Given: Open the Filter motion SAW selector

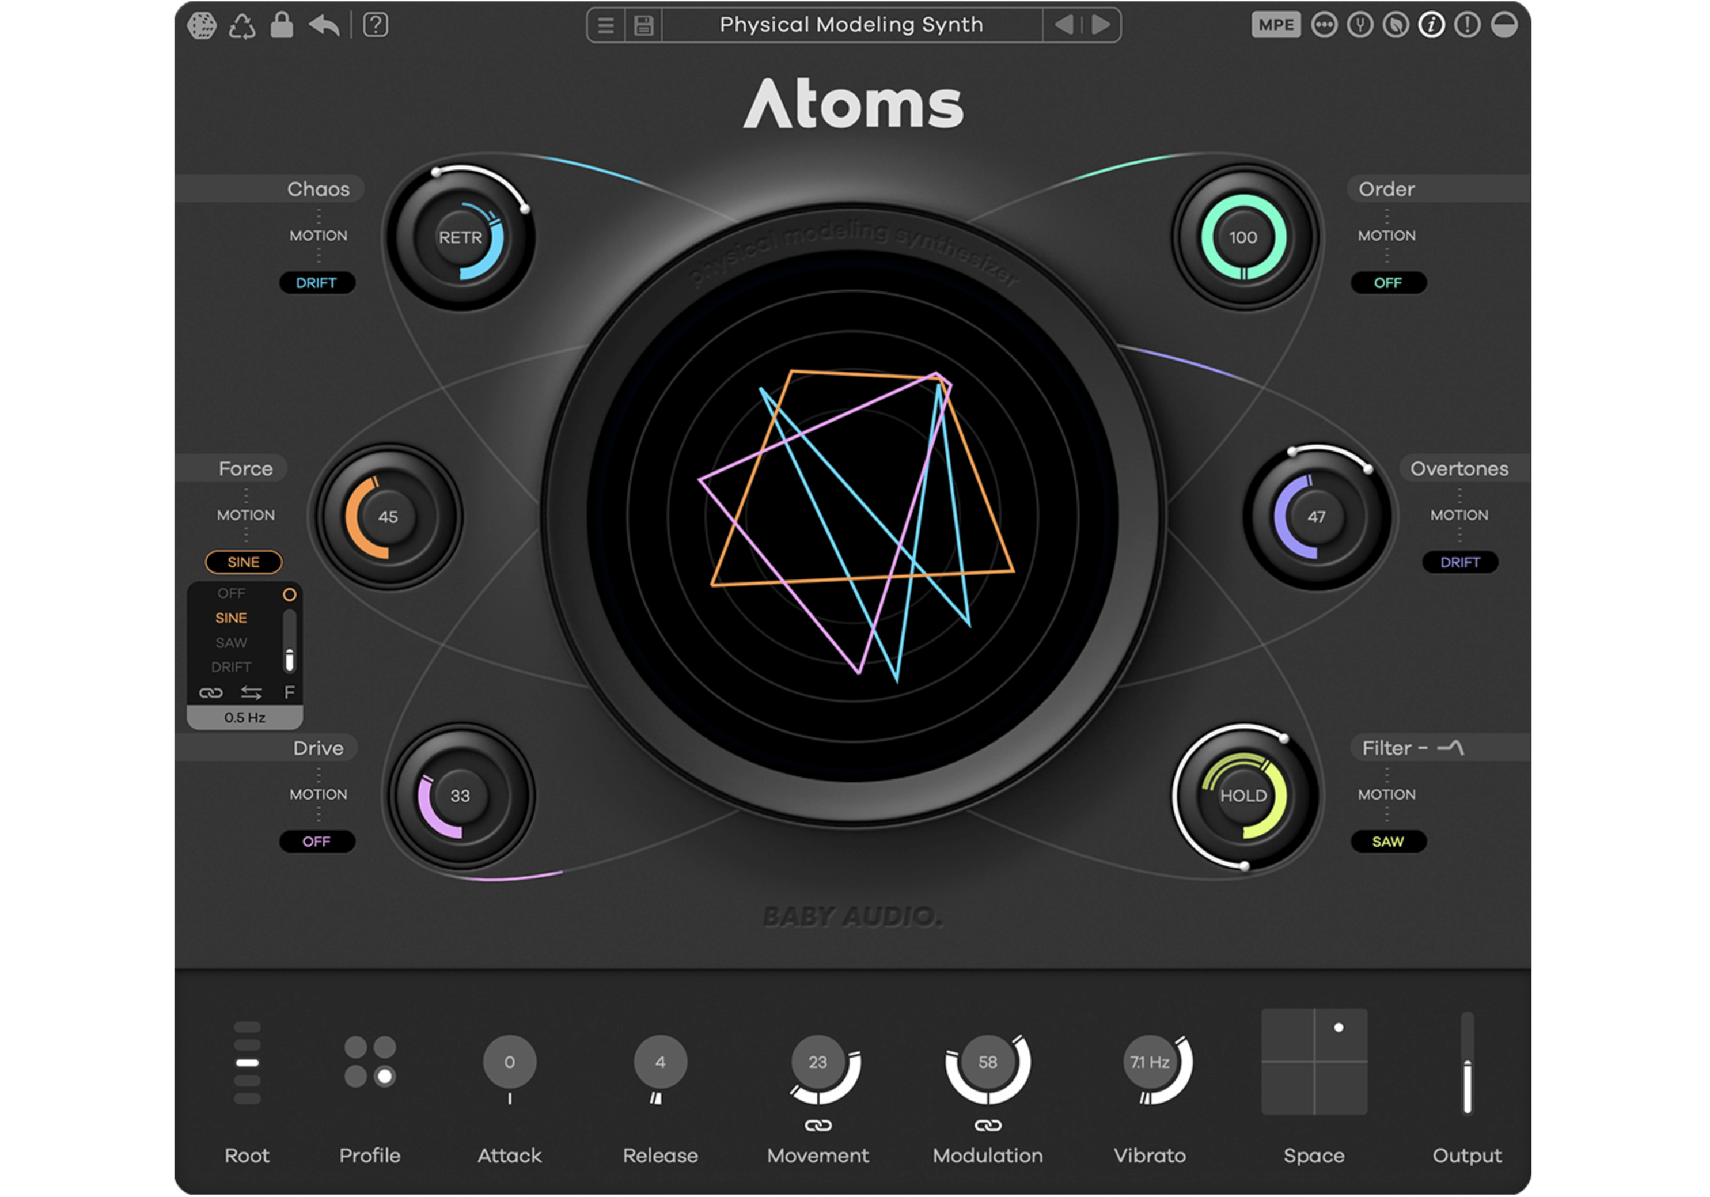Looking at the screenshot, I should (x=1389, y=842).
